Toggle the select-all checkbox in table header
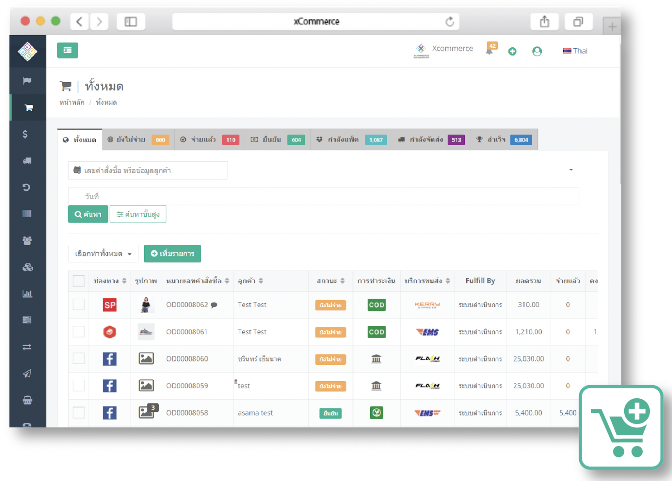Image resolution: width=672 pixels, height=481 pixels. (79, 281)
